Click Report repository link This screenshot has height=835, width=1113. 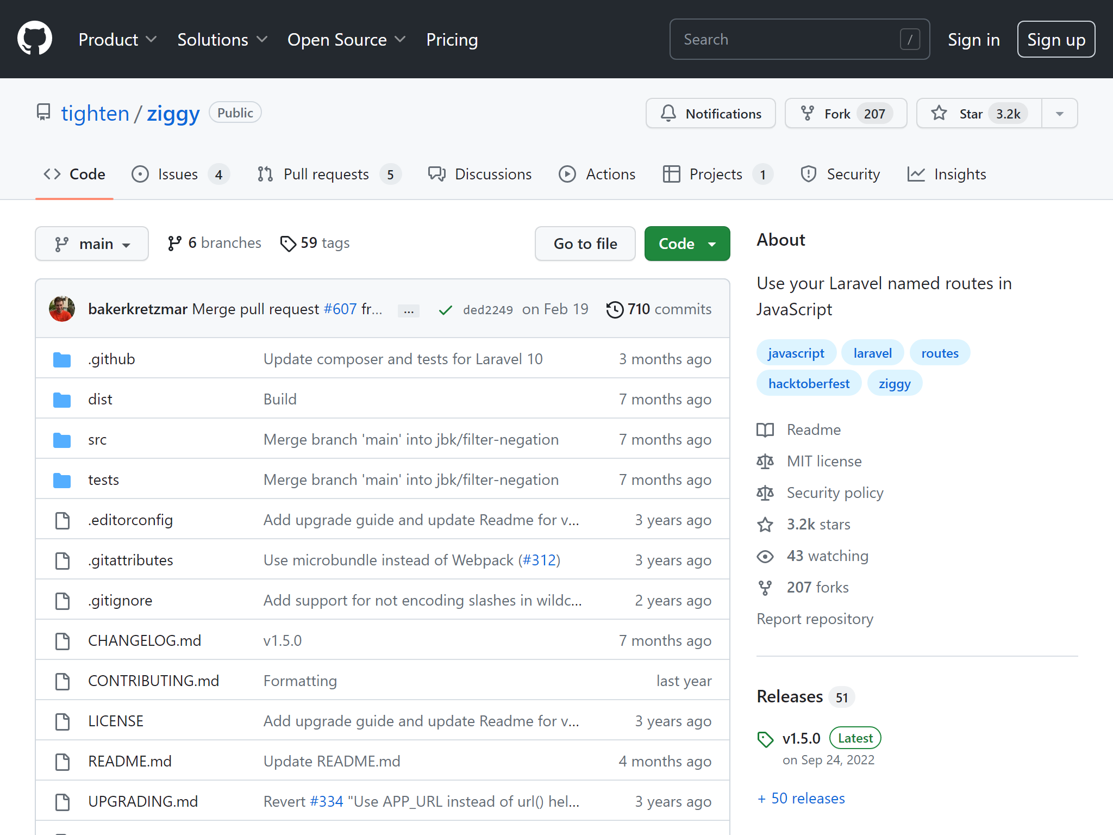pos(815,619)
